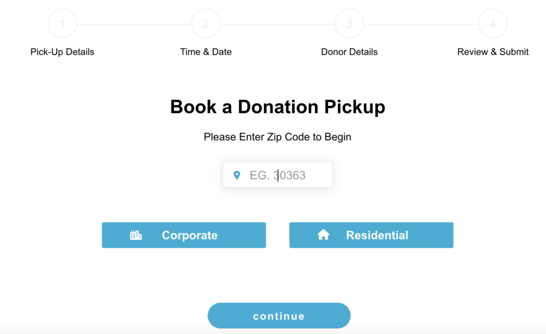Choose the Residential pickup option
This screenshot has width=546, height=334.
pyautogui.click(x=371, y=235)
